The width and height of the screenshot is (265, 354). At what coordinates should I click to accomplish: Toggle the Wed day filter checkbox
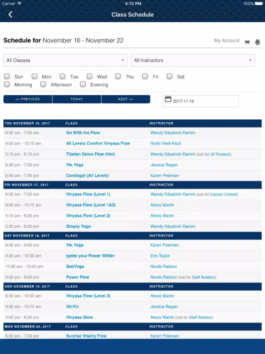click(90, 76)
